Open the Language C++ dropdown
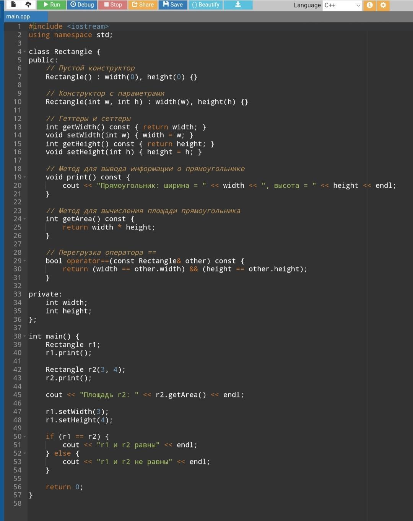Screen dimensions: 413x521 (342, 5)
